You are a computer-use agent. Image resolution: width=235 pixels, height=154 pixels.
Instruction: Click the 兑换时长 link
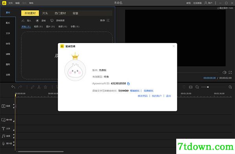click(148, 91)
